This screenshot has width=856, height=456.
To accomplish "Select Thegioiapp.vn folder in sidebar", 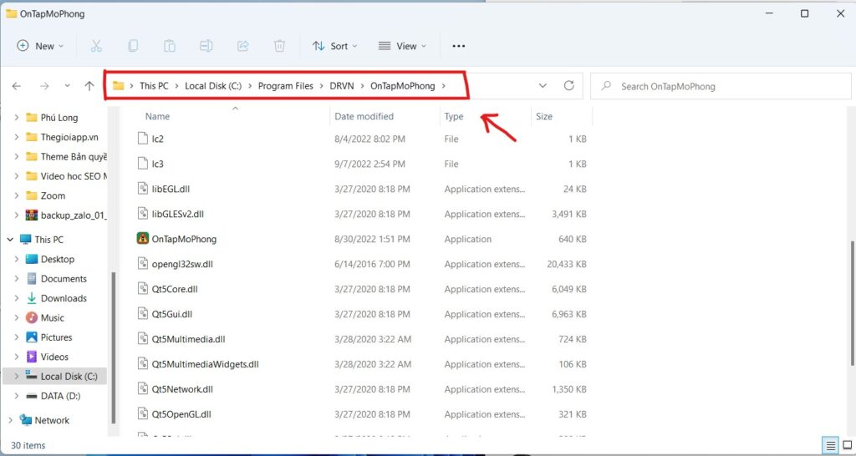I will click(x=69, y=137).
